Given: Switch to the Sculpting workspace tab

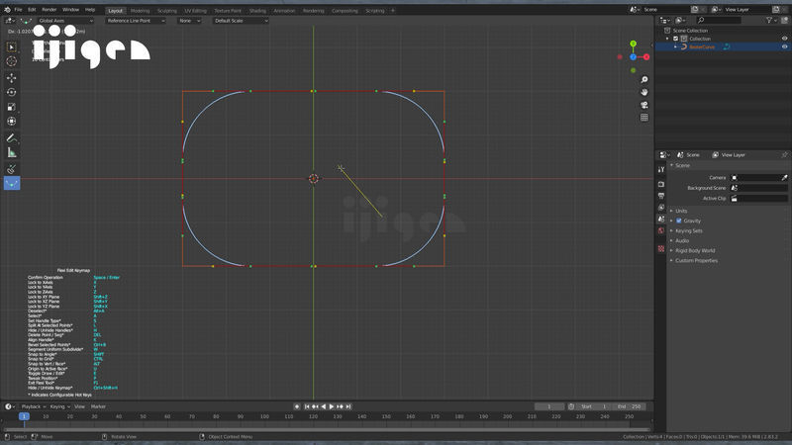Looking at the screenshot, I should point(166,11).
